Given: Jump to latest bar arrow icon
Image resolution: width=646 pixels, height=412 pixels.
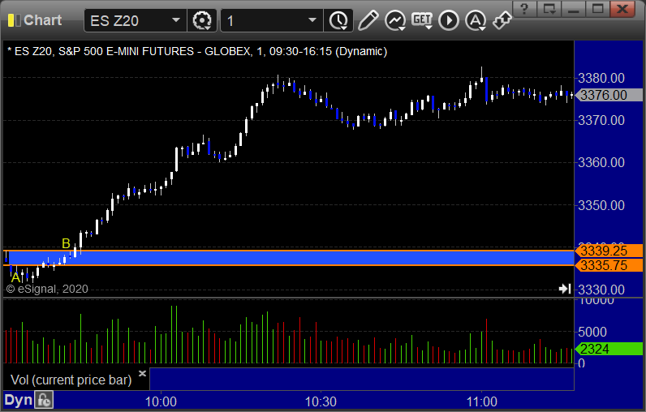Looking at the screenshot, I should coord(565,289).
